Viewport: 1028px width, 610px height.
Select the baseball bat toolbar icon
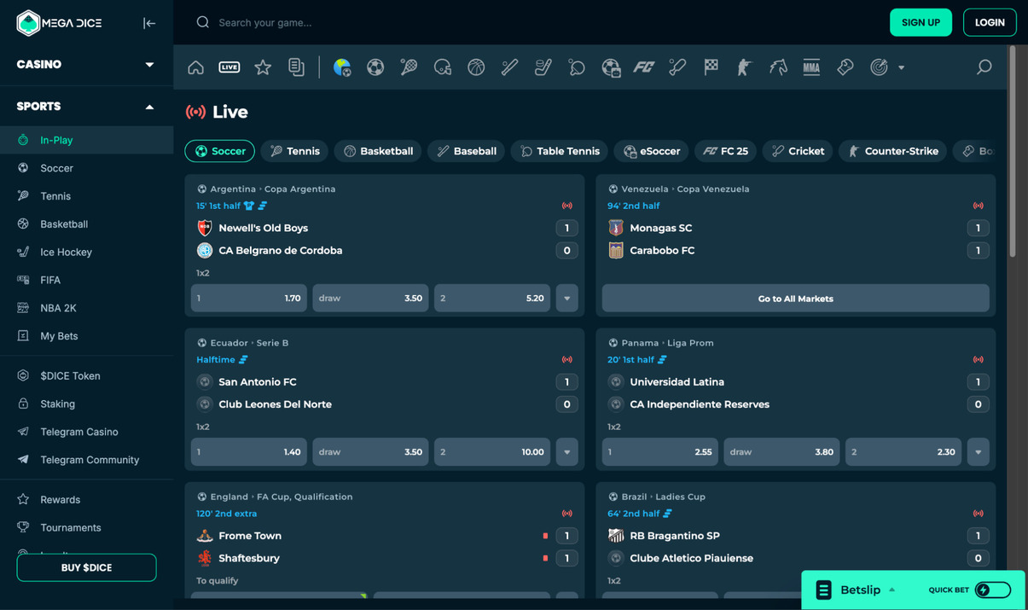pyautogui.click(x=509, y=67)
